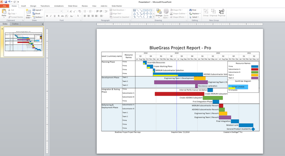Toggle Align Text Right
This screenshot has height=156, width=285.
(92, 16)
